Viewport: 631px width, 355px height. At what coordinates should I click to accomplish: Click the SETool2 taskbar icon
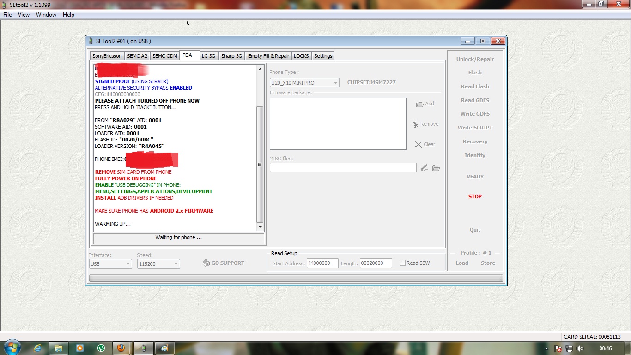click(x=143, y=348)
